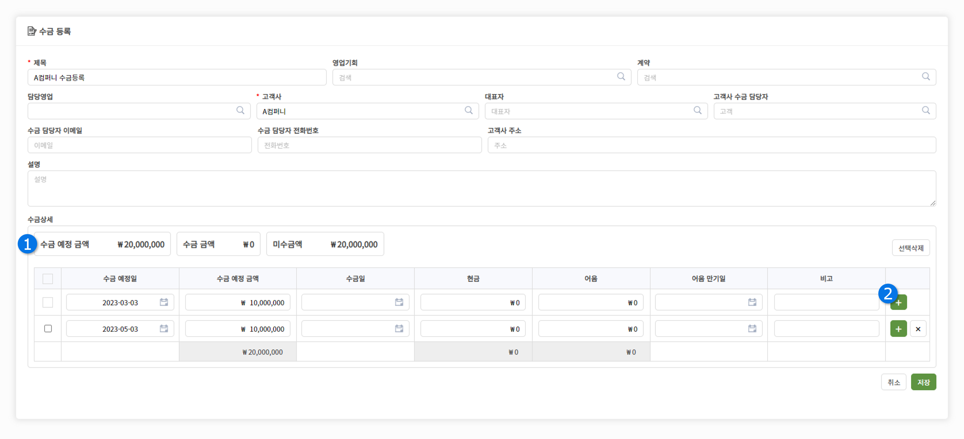This screenshot has width=964, height=439.
Task: Click 현금 amount field in 2023-03-03 row
Action: pos(473,302)
